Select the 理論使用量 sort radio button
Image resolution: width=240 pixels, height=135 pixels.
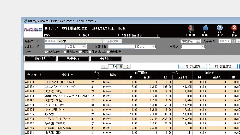click(90, 52)
